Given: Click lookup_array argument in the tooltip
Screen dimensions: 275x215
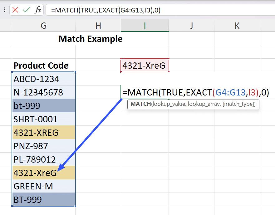Looking at the screenshot, I should point(204,104).
